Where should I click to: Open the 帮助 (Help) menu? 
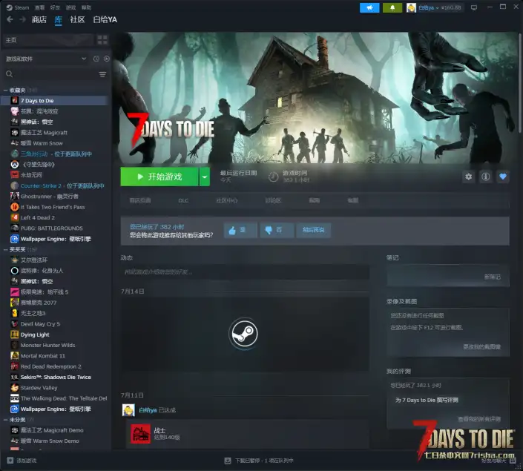(x=86, y=7)
